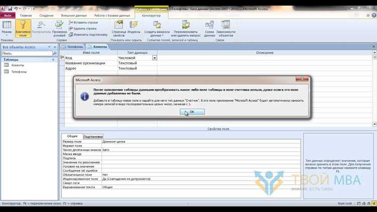Click the Выравнивание текста value Общее
The image size is (377, 212).
pyautogui.click(x=201, y=187)
